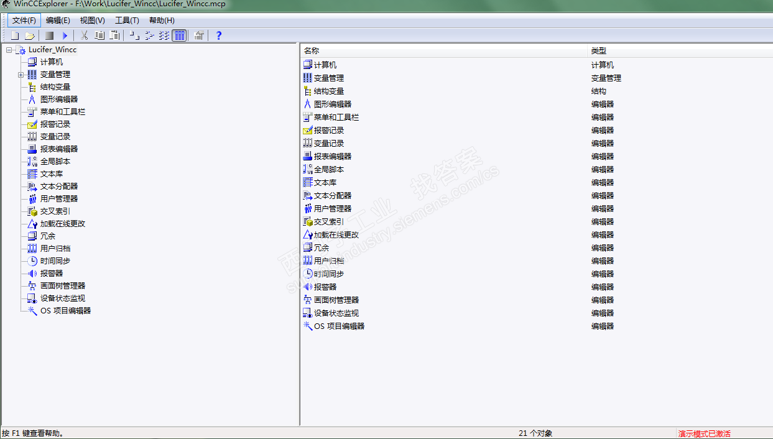Switch to small icons view

pyautogui.click(x=149, y=35)
